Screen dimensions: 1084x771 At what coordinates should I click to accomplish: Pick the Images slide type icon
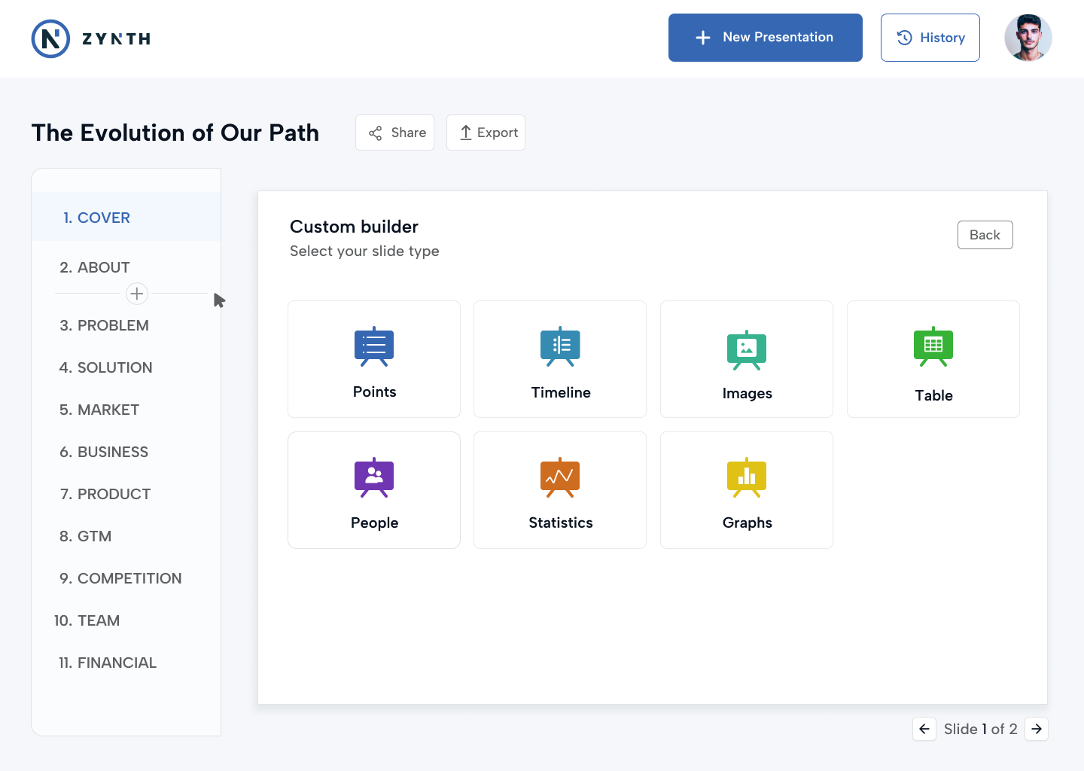tap(747, 350)
